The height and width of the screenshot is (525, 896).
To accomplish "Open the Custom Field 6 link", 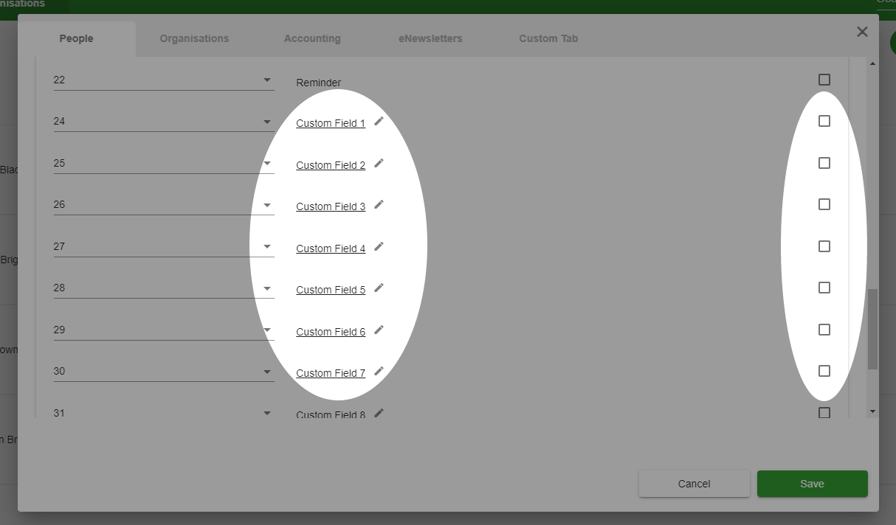I will (331, 332).
